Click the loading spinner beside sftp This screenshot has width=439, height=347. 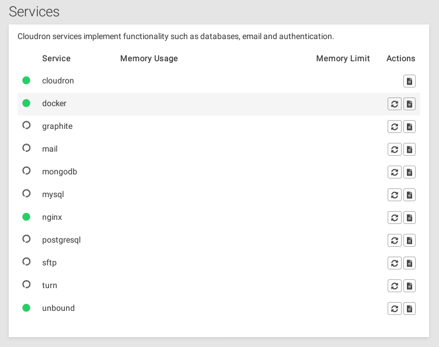[26, 262]
